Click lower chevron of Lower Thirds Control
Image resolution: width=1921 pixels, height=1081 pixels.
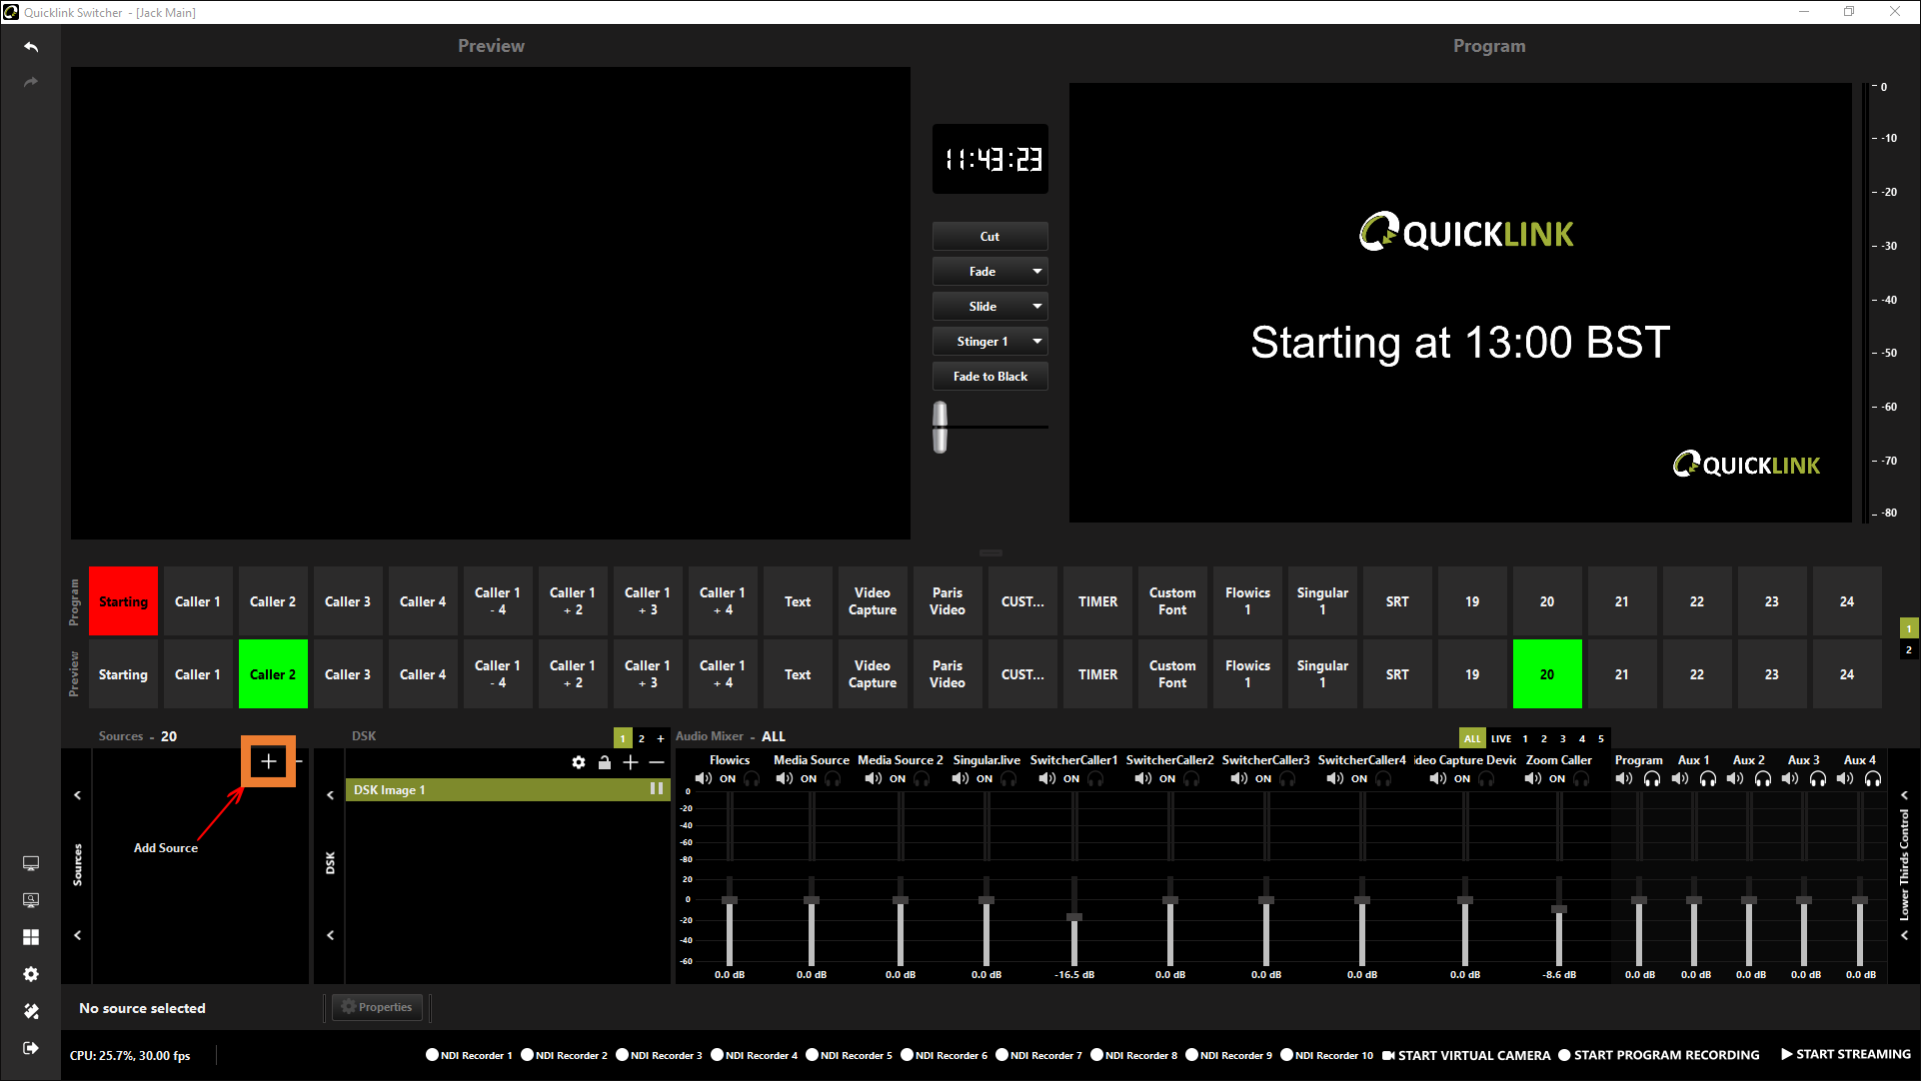(x=1904, y=935)
